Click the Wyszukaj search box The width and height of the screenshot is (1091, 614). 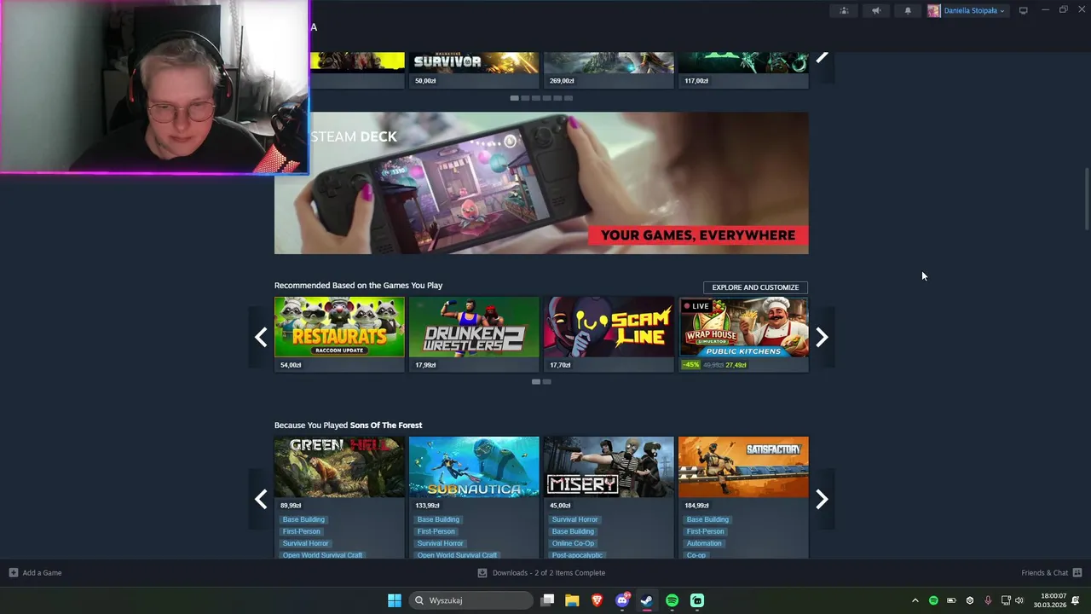coord(470,600)
